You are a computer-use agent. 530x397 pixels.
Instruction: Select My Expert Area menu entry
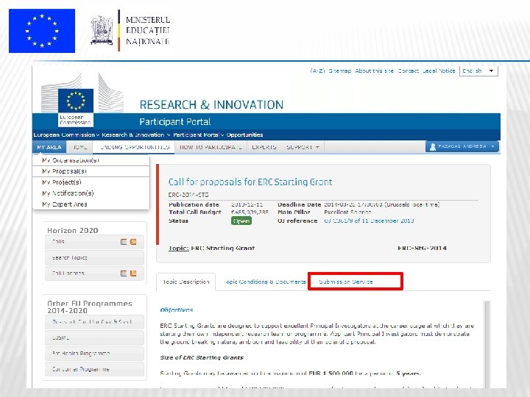click(x=91, y=204)
